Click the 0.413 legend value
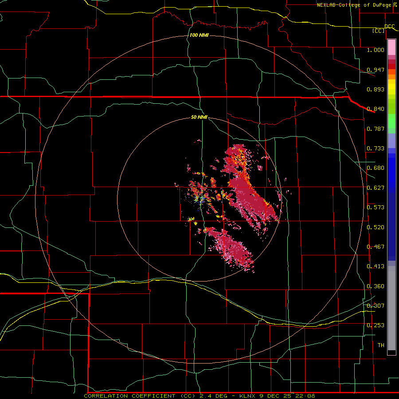 [x=376, y=266]
